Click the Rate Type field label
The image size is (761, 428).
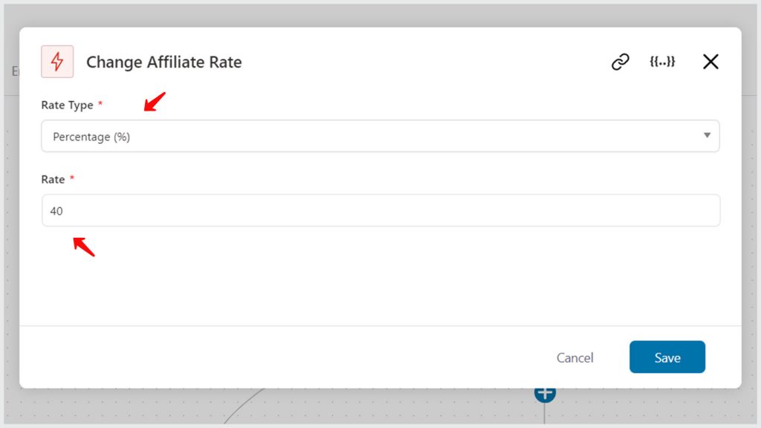point(67,105)
